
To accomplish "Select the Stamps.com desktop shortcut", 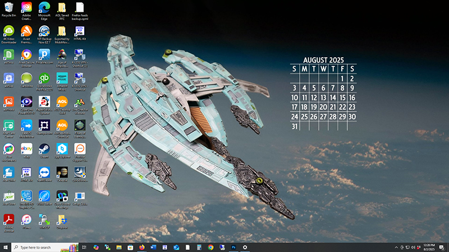I will coord(44,127).
